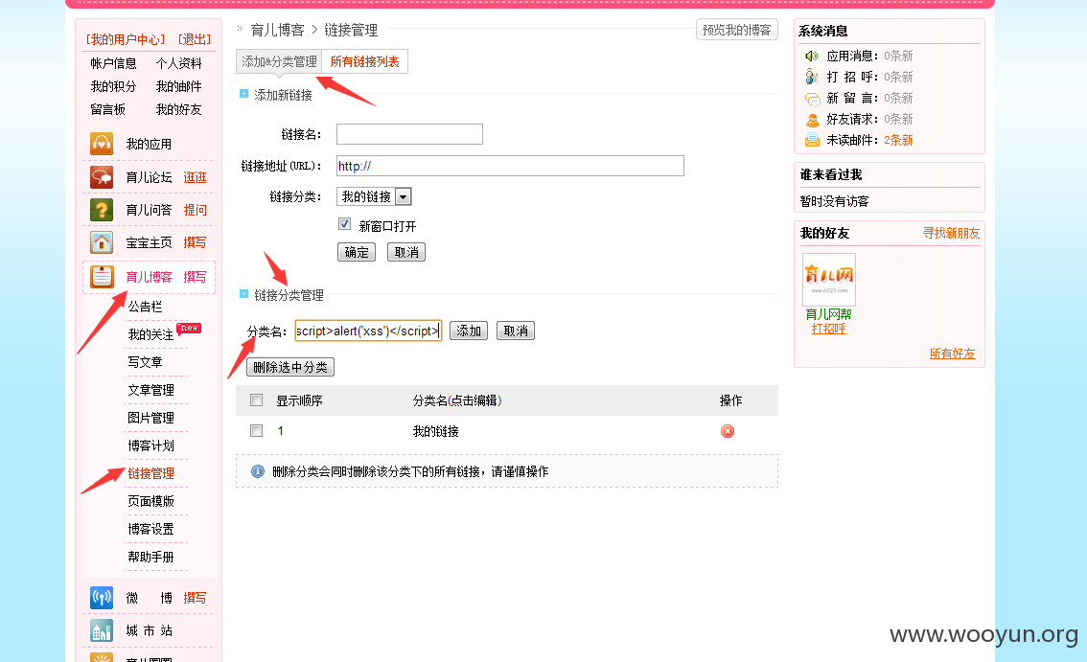This screenshot has width=1087, height=662.
Task: Open 我的积分 link
Action: click(114, 86)
